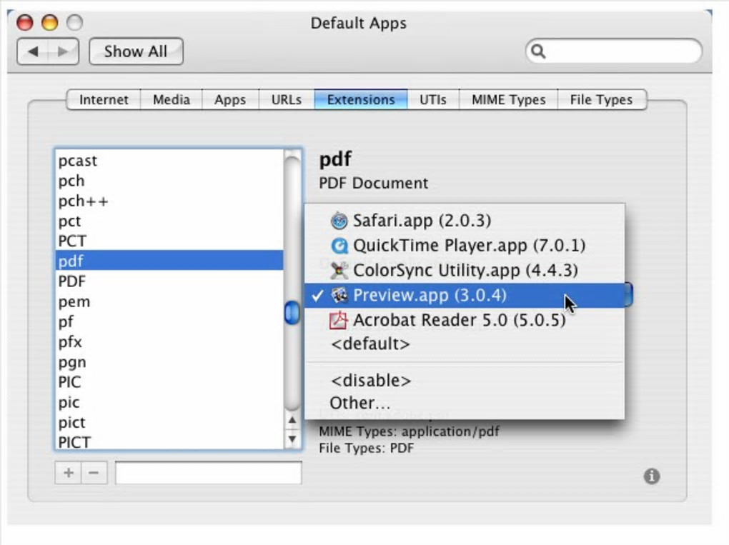Click in the search field
Image resolution: width=729 pixels, height=545 pixels.
(614, 51)
